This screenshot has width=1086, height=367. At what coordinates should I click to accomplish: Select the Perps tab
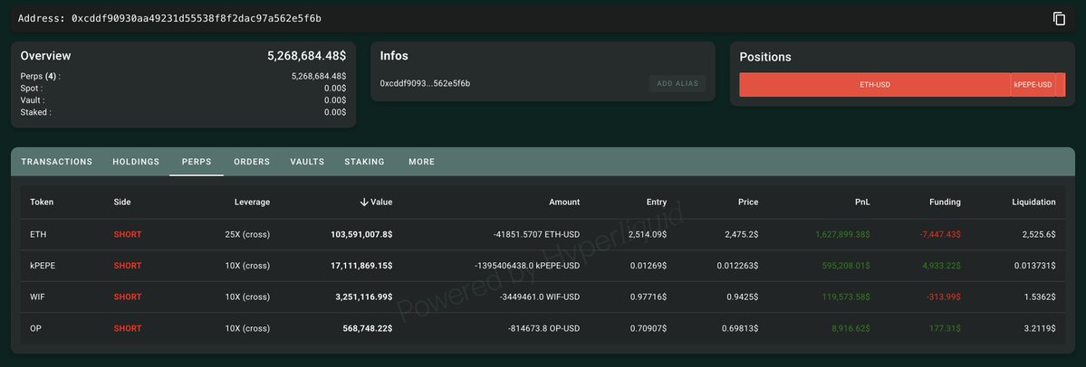(197, 162)
